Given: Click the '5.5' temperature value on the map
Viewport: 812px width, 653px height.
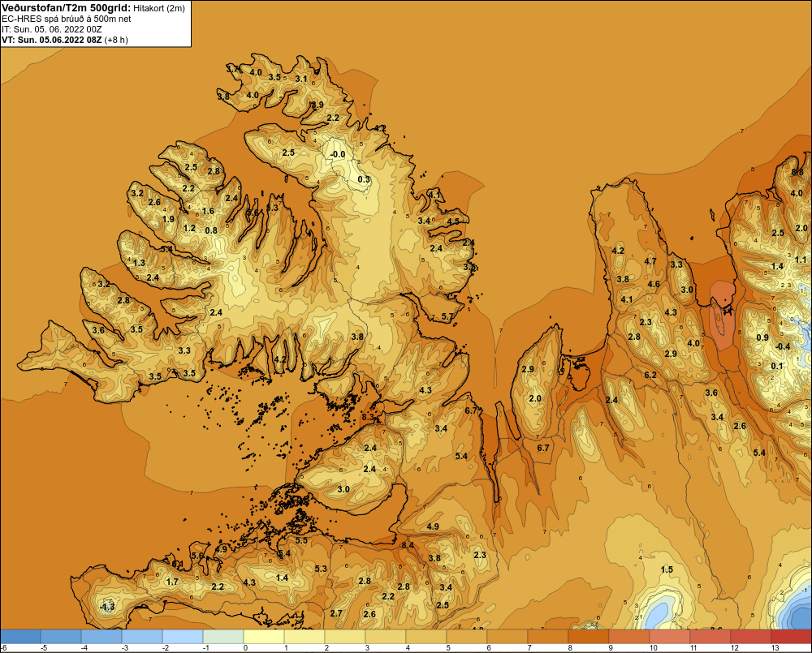Looking at the screenshot, I should tap(301, 540).
